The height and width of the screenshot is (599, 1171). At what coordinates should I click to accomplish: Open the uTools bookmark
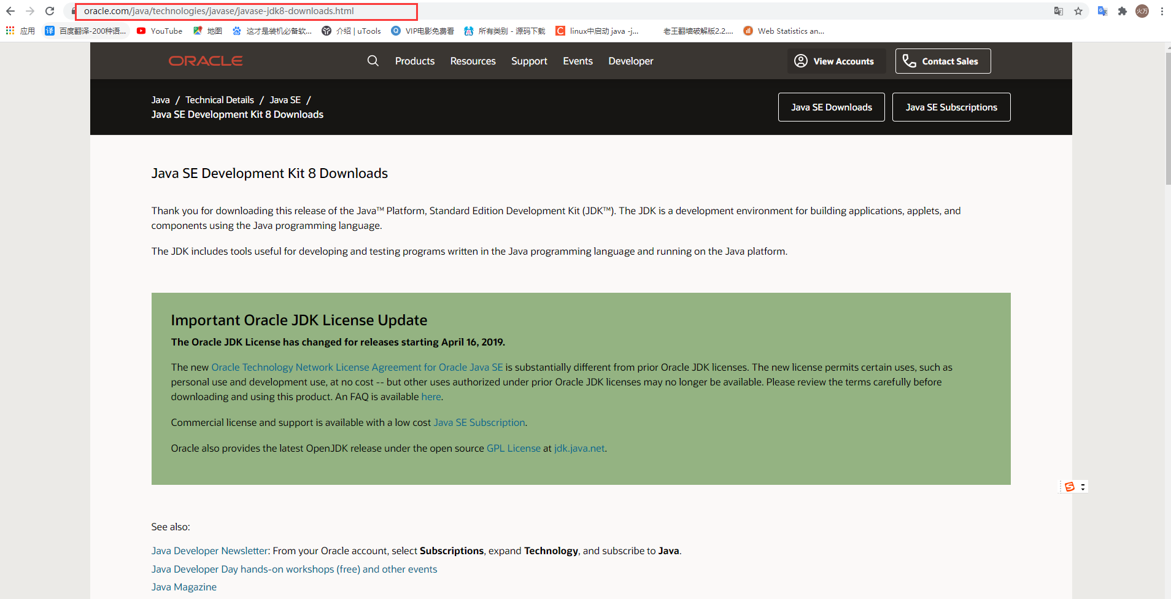[x=351, y=31]
